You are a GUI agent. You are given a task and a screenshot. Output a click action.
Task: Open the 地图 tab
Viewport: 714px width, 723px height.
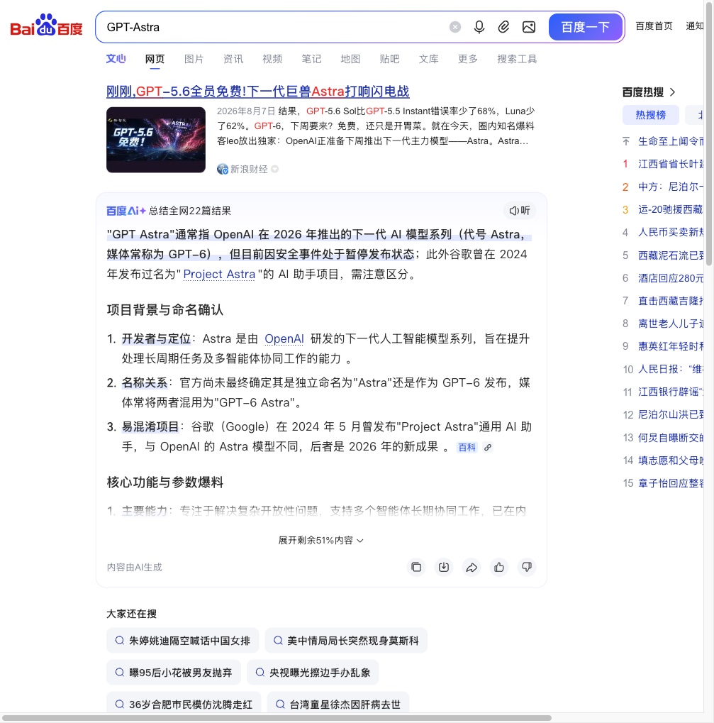350,59
